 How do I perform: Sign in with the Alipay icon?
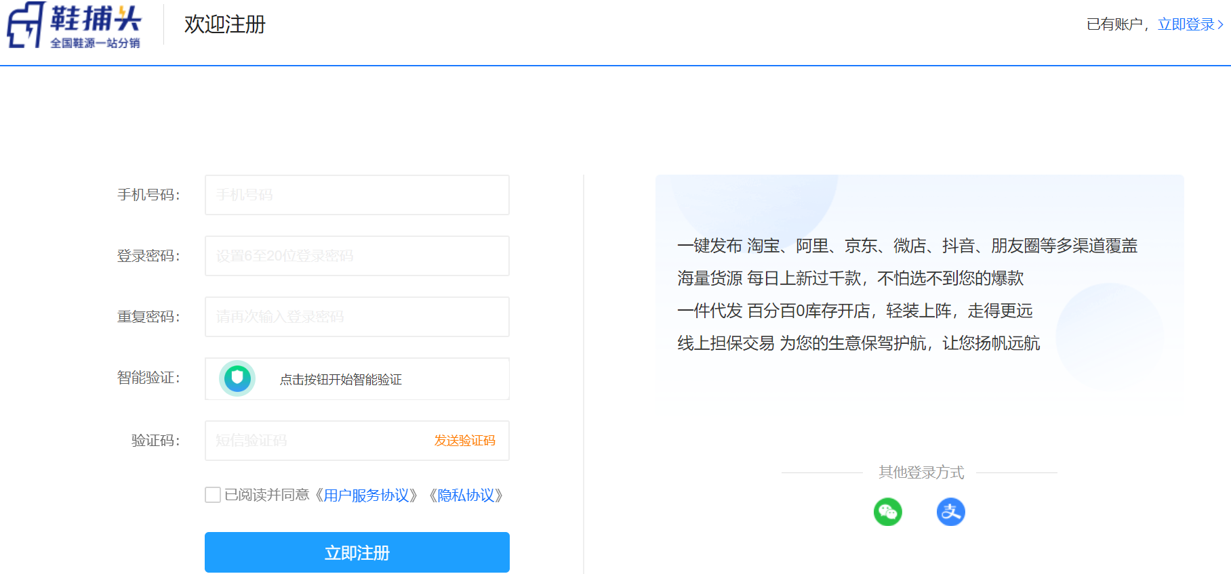950,512
